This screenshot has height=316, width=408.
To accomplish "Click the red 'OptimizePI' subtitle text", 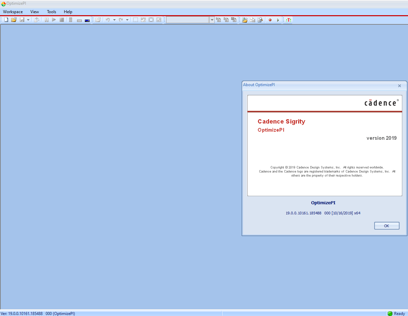I will (271, 130).
